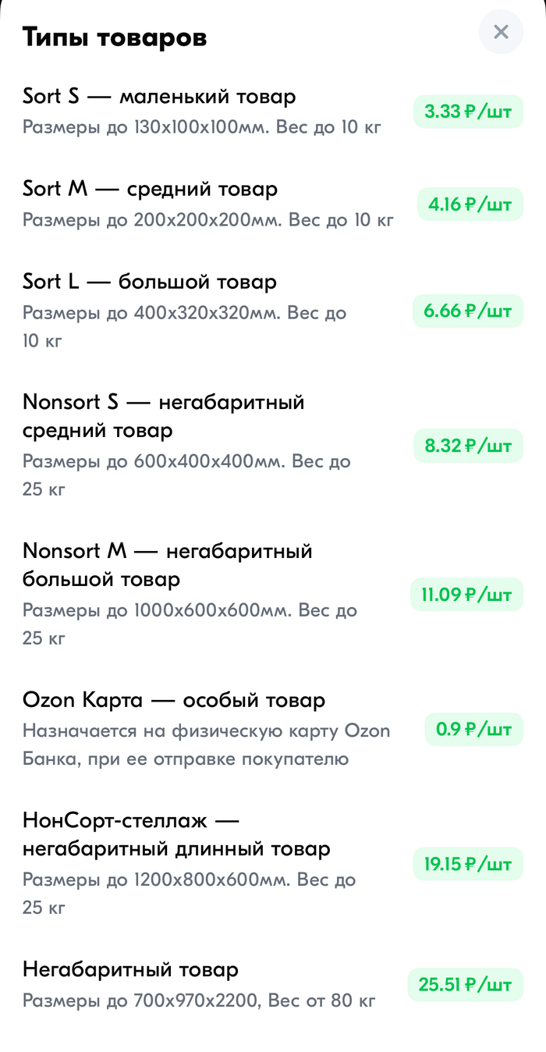Click the 19.15 ₽/шт price badge
This screenshot has width=546, height=1052.
[466, 864]
